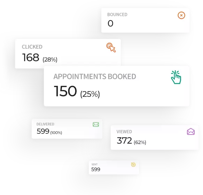Click the 25% booked percentage
The image size is (203, 195).
pos(90,94)
